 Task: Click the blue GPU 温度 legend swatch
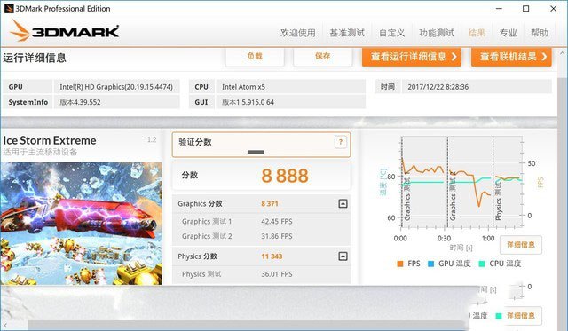[430, 264]
